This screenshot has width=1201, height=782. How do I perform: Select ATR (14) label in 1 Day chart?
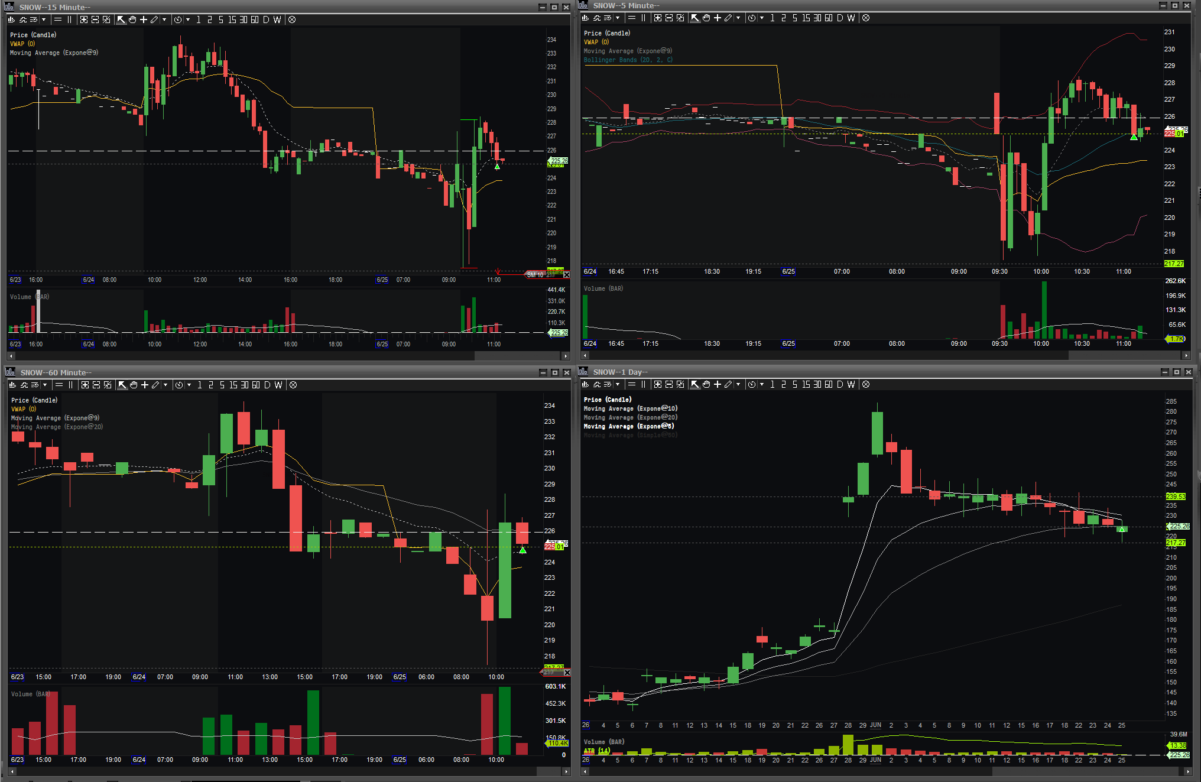pos(597,751)
